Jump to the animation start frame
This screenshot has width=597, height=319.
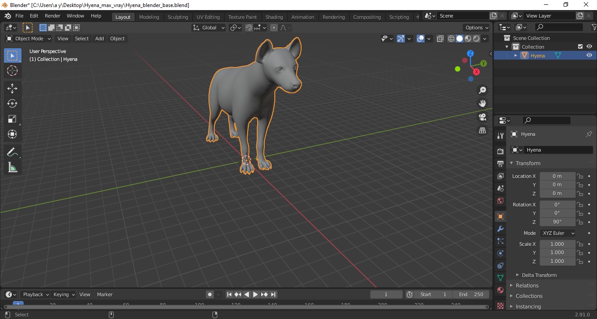229,294
